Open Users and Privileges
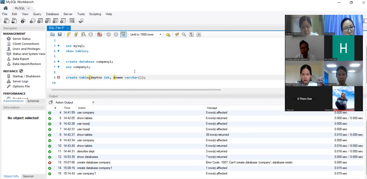 [26, 48]
